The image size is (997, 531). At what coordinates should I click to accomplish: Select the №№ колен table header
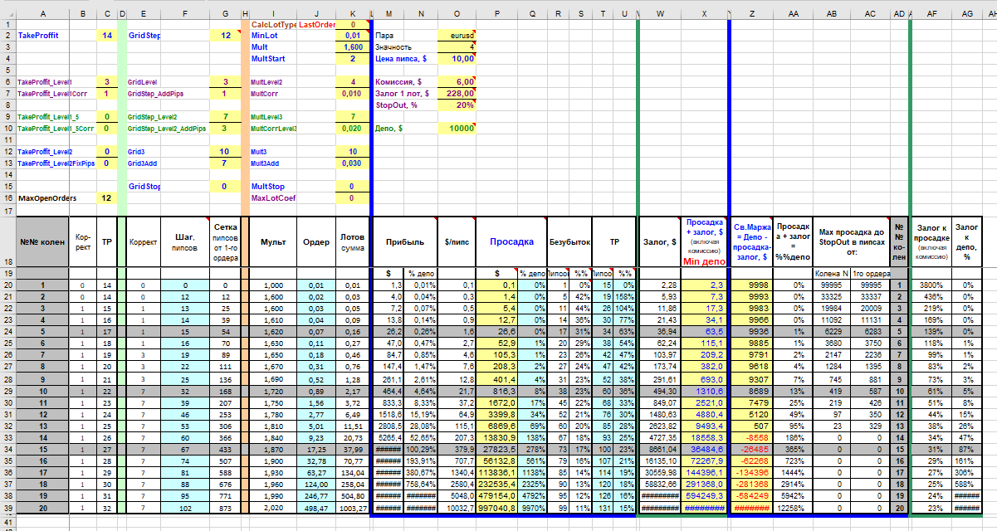point(42,241)
